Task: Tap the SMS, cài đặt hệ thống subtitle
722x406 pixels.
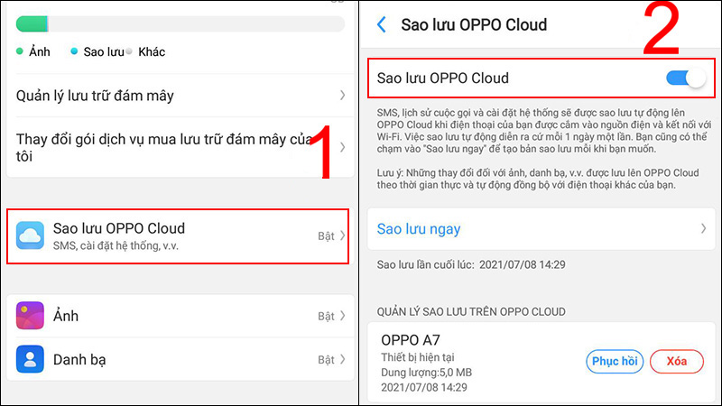Action: point(116,245)
